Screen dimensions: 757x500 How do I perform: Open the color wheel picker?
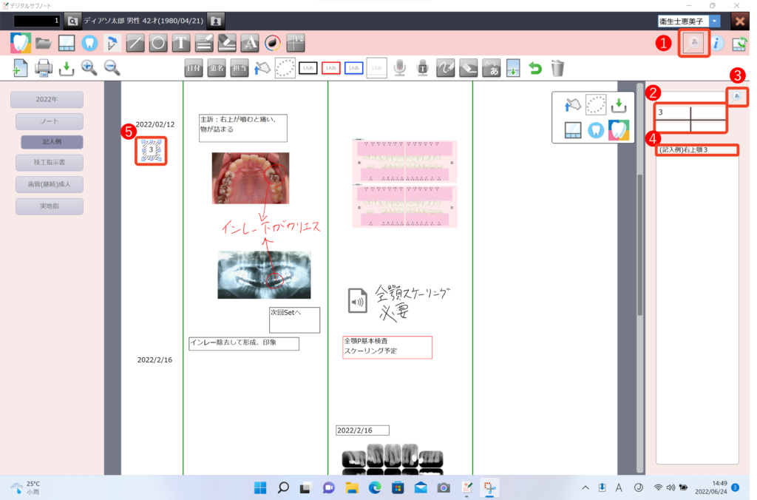coord(273,44)
